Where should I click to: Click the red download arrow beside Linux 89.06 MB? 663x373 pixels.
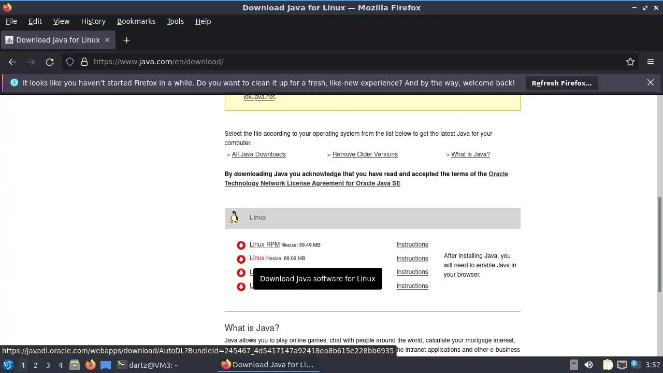pos(241,259)
